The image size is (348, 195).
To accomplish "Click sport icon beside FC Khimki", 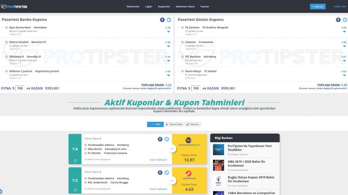I will [x=85, y=153].
